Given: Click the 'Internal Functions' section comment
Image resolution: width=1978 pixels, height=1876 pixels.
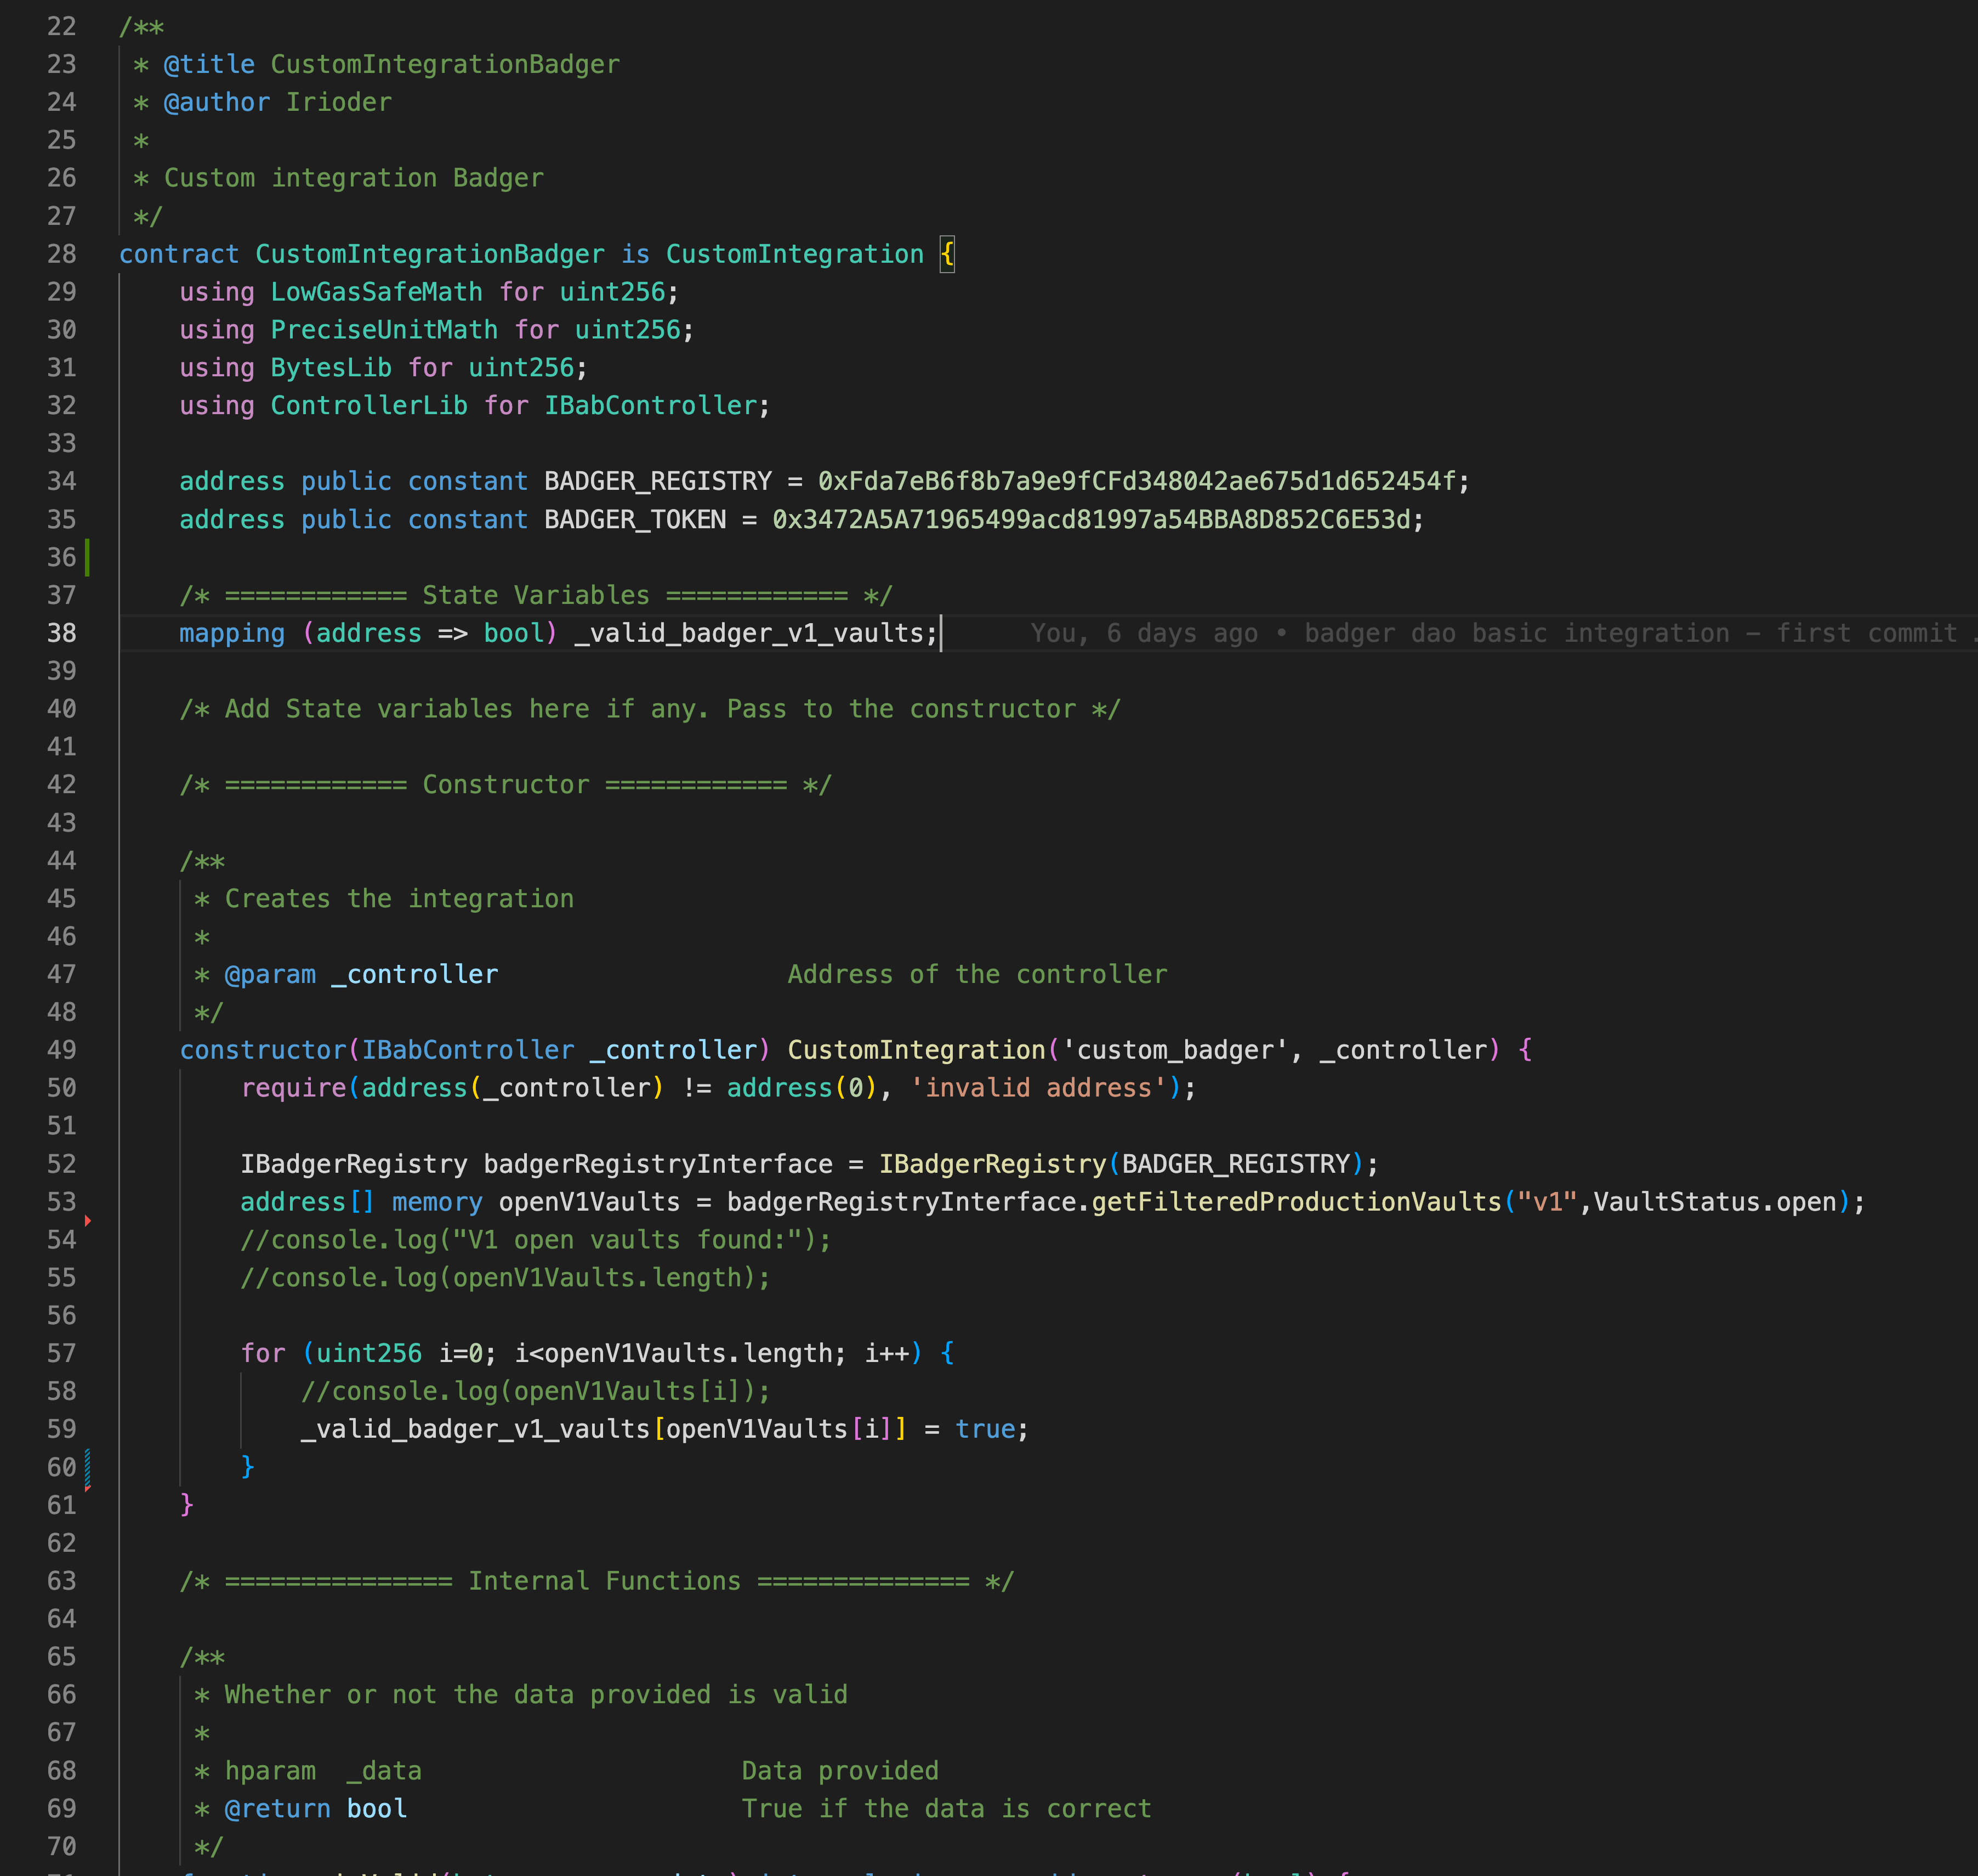Looking at the screenshot, I should coord(596,1581).
